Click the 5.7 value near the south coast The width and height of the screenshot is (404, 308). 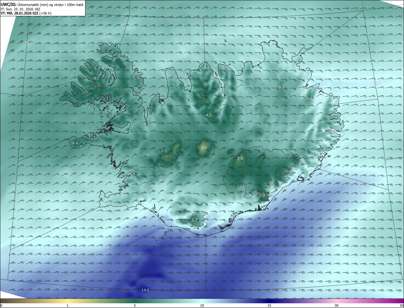click(194, 220)
